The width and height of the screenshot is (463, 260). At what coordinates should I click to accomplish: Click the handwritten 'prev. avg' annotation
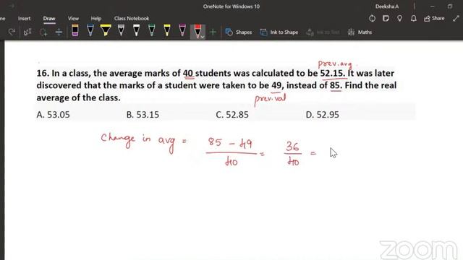(x=336, y=64)
